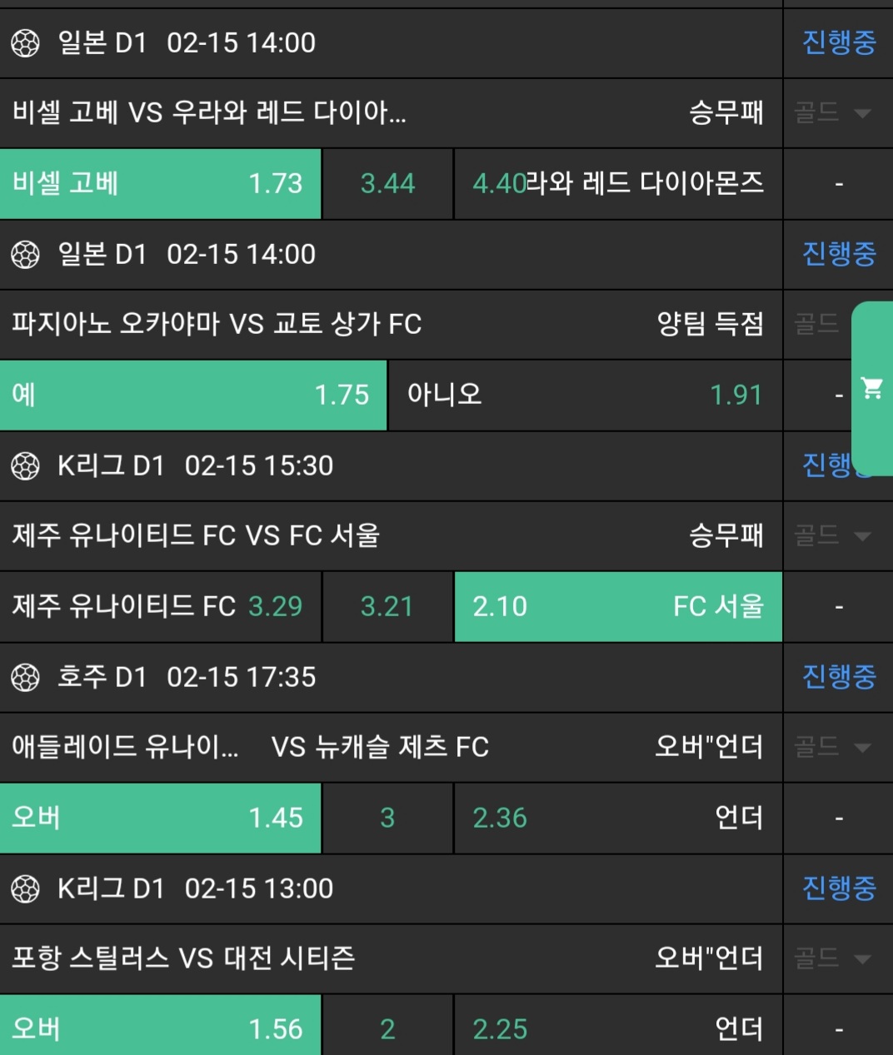This screenshot has width=893, height=1055.
Task: Pick 언더 at 2.36 for 애들레이드 match
Action: [x=618, y=819]
